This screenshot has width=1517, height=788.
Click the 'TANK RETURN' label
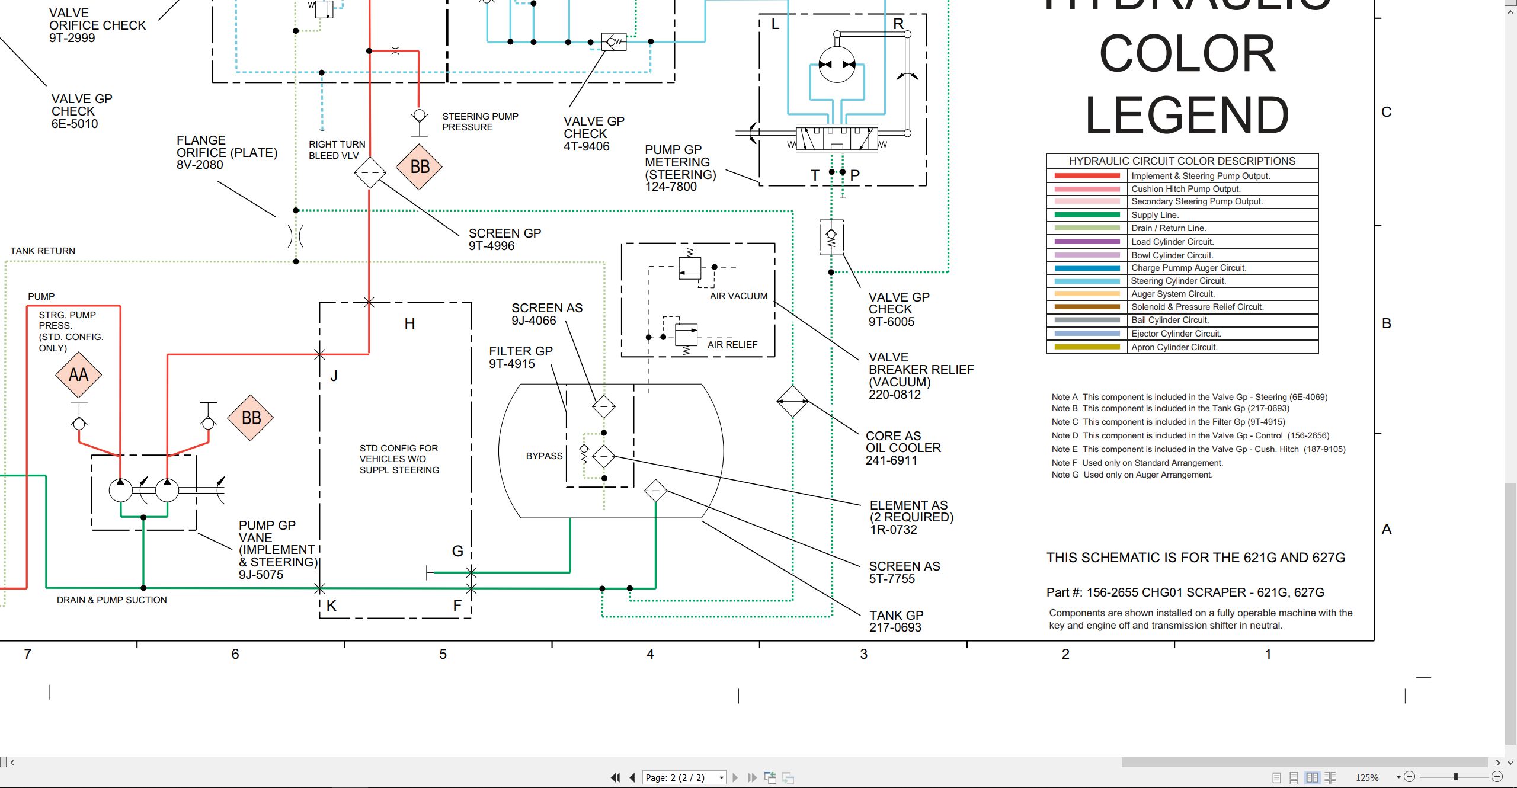click(x=43, y=251)
